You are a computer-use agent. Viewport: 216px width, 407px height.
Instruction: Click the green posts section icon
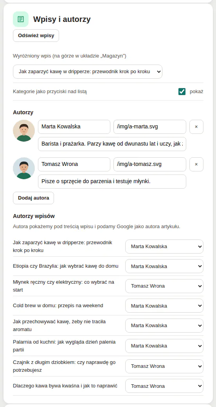point(21,19)
